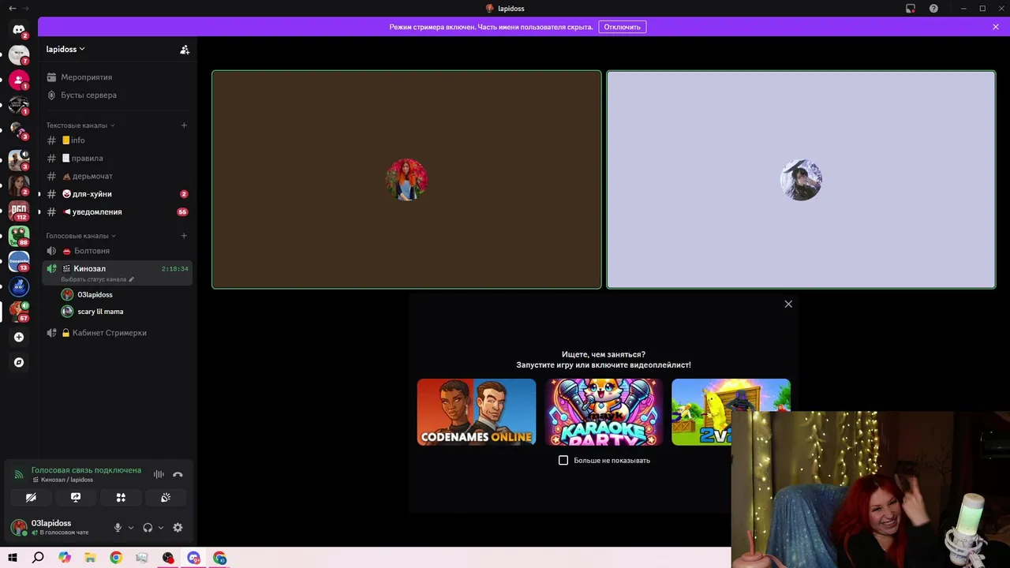Open Бусты сервера item

click(117, 95)
